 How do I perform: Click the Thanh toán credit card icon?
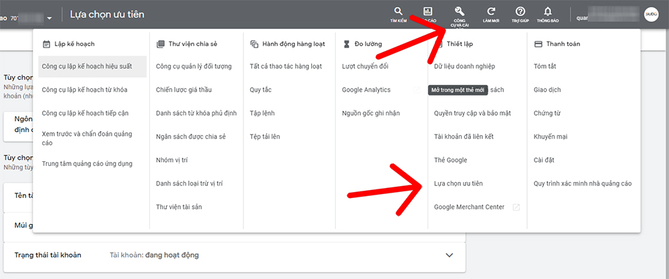539,44
